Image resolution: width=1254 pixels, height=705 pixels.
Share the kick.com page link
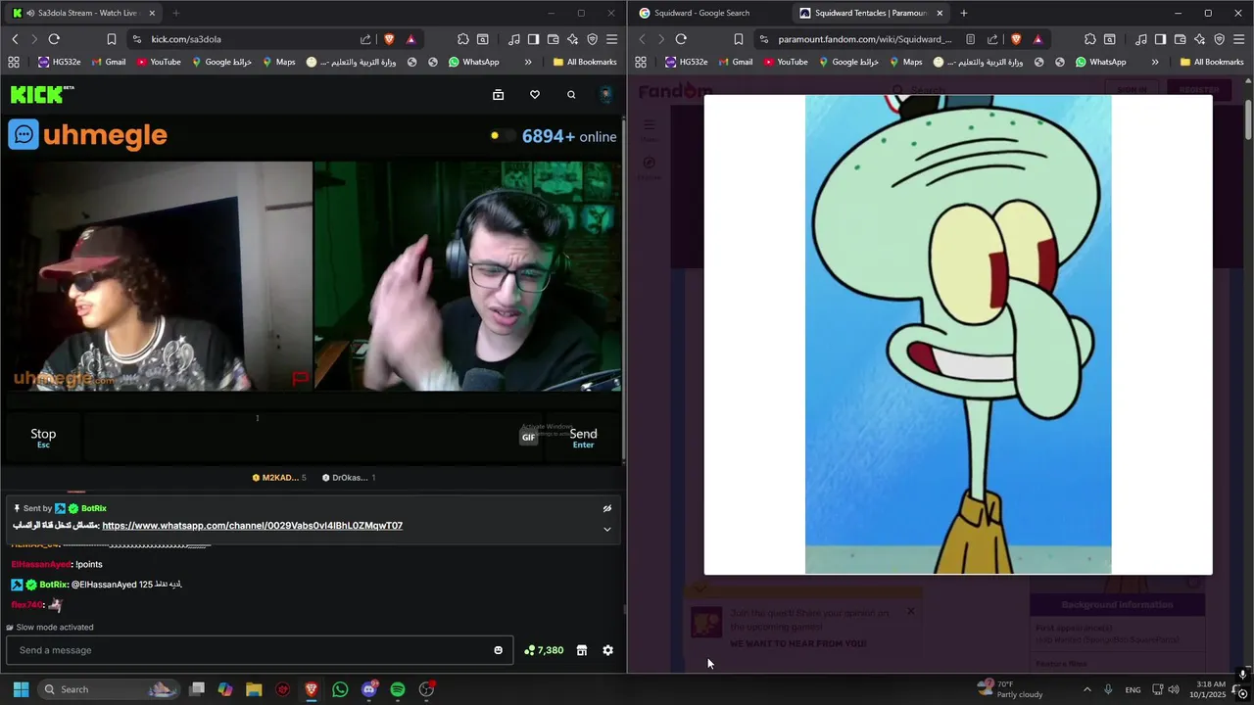click(365, 39)
